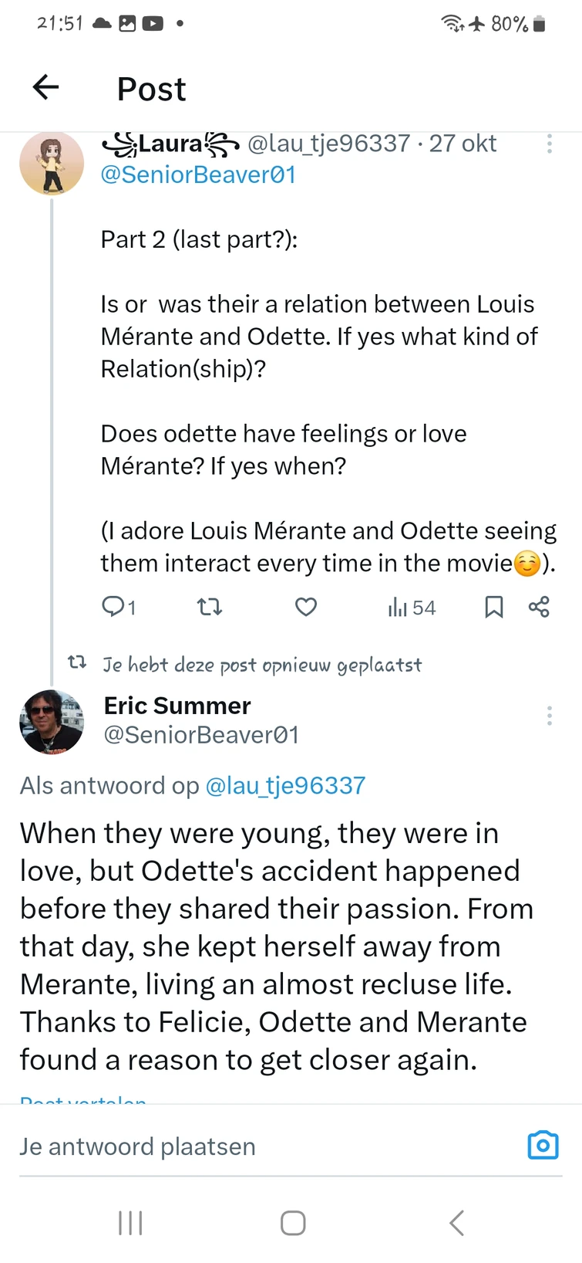This screenshot has height=1263, width=582.
Task: Tap the camera icon in reply bar
Action: 543,1145
